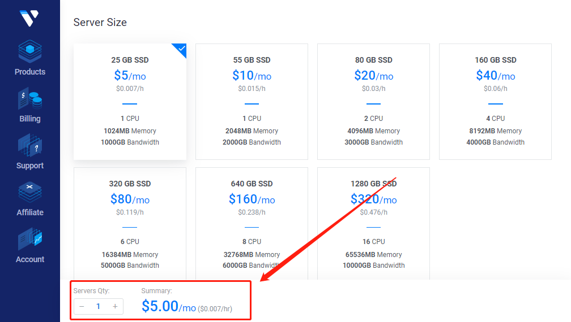
Task: Go to the Billing menu label
Action: pyautogui.click(x=30, y=119)
